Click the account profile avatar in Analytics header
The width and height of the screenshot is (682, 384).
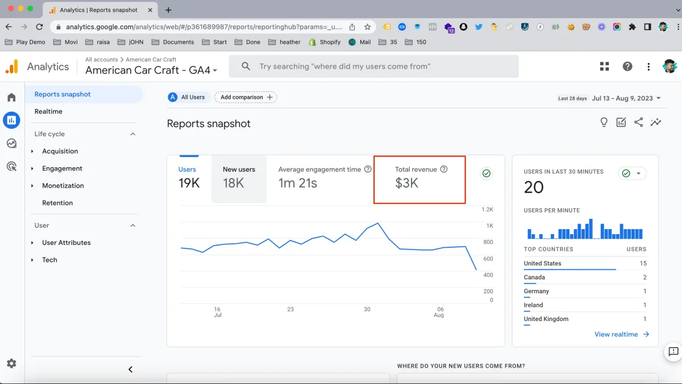669,66
